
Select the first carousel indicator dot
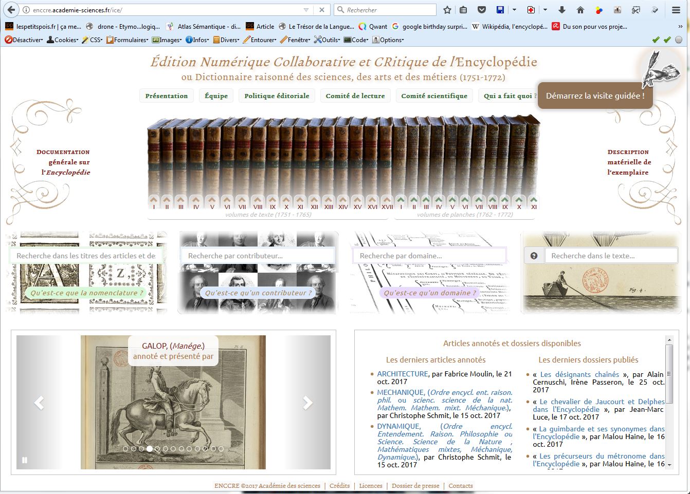tap(125, 449)
